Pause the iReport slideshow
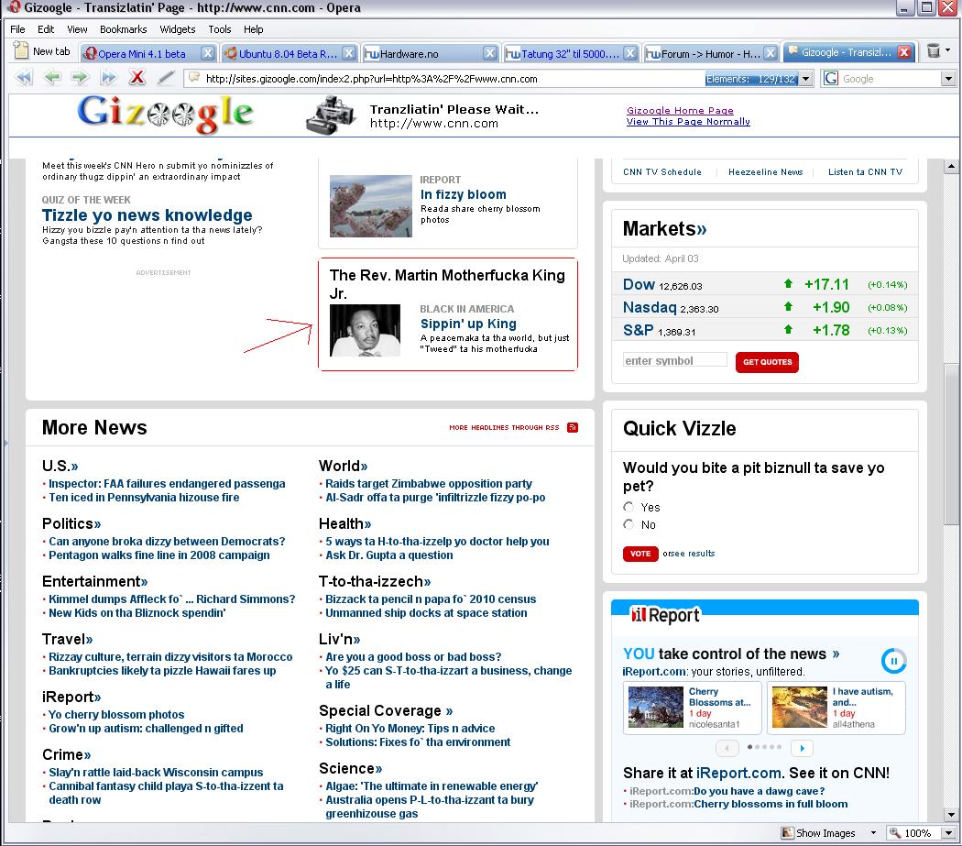This screenshot has height=846, width=962. [894, 661]
